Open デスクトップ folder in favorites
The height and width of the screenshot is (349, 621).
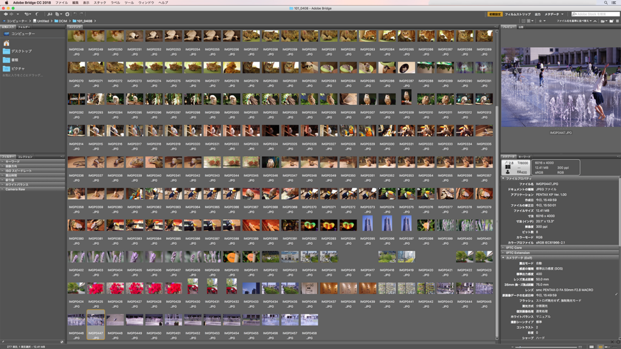[21, 51]
